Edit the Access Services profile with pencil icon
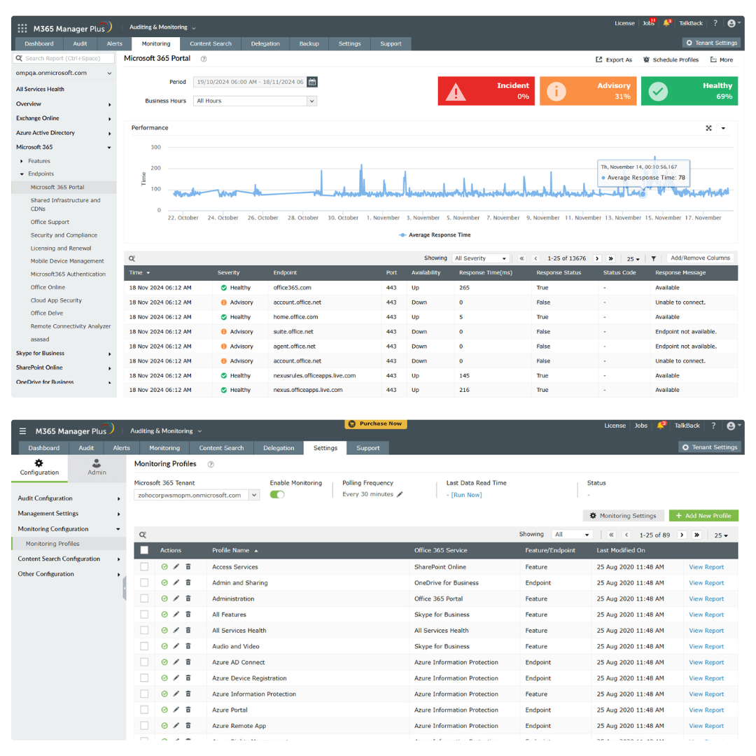The height and width of the screenshot is (756, 756). [176, 567]
